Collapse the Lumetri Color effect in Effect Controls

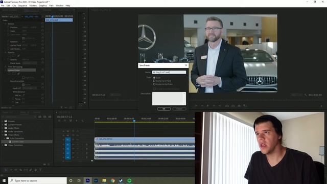pyautogui.click(x=6, y=71)
